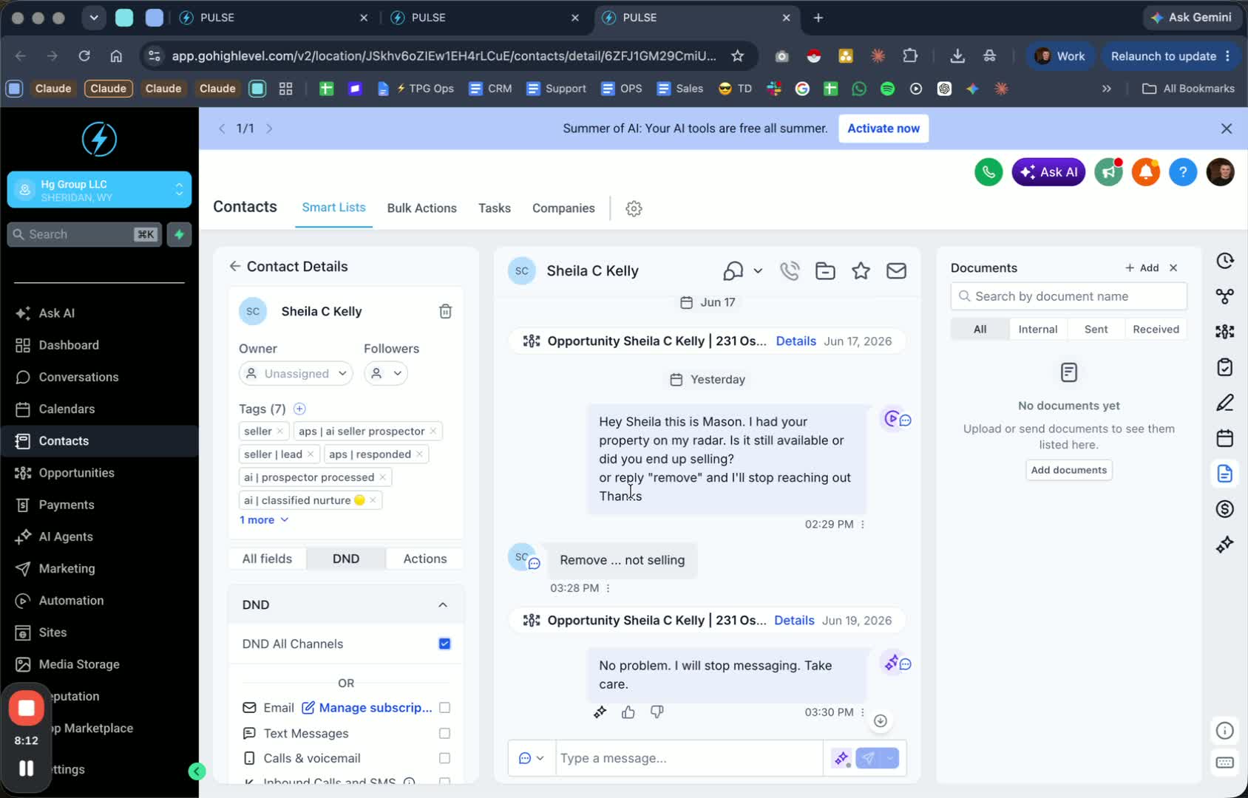Open the appointments calendar icon in right rail
Viewport: 1248px width, 798px height.
pyautogui.click(x=1225, y=438)
